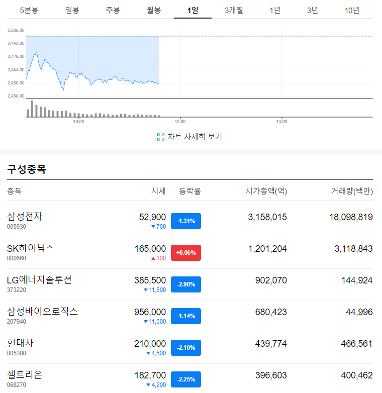
Task: Click the down arrow 11,500 change
Action: (x=155, y=290)
